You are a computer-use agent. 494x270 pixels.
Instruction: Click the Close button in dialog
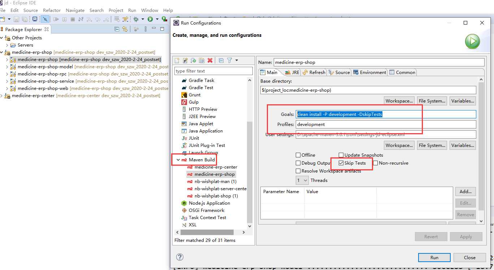(x=470, y=257)
